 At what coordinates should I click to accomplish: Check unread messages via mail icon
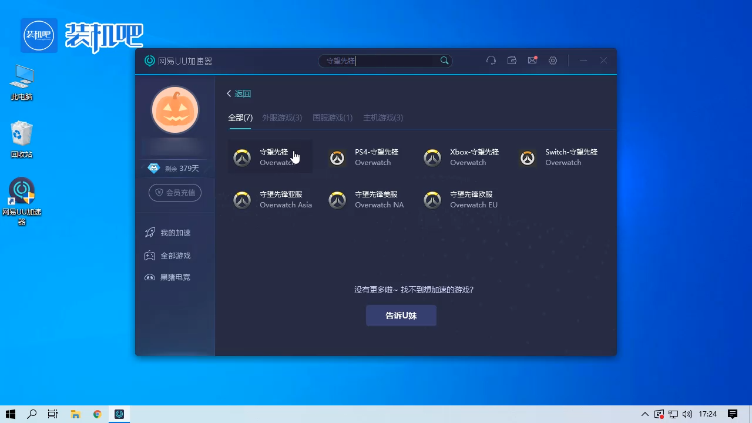tap(532, 60)
